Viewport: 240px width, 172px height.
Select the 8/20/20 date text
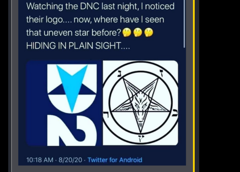click(71, 160)
